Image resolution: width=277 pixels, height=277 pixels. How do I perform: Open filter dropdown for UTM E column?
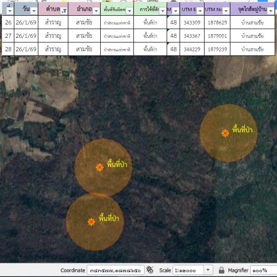[x=199, y=11]
